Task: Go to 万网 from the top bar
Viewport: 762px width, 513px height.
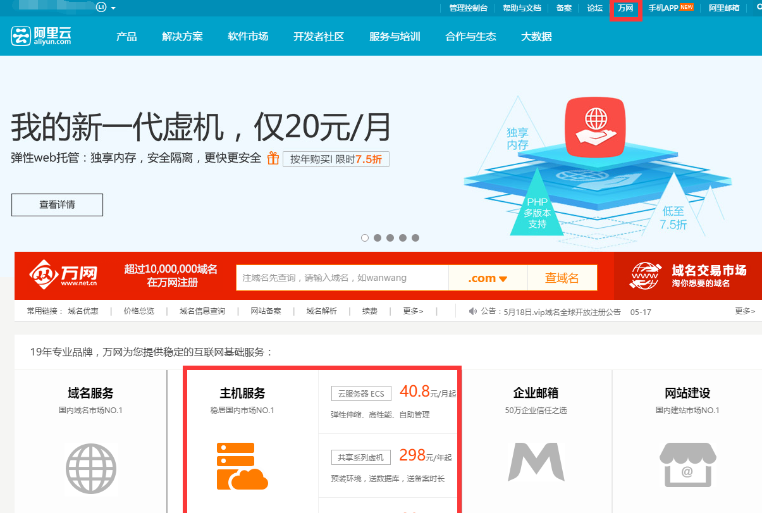Action: point(625,8)
